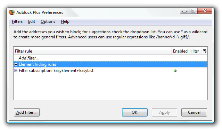Open the Help menu
This screenshot has width=222, height=130.
(65, 21)
